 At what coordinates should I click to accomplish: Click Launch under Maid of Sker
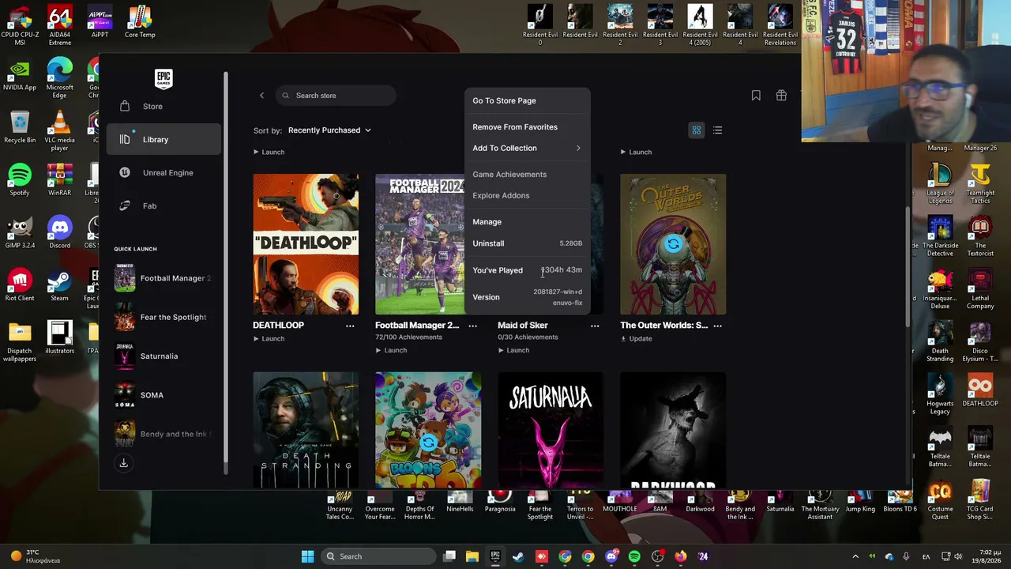click(513, 350)
